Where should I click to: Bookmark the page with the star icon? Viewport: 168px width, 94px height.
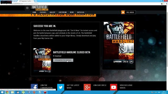pos(164,4)
